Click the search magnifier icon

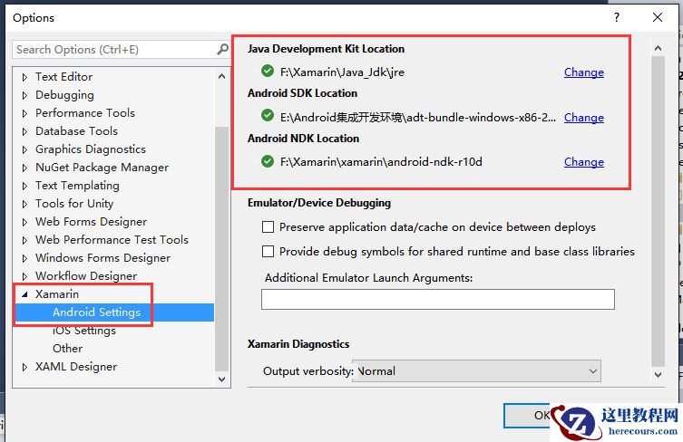(x=222, y=49)
